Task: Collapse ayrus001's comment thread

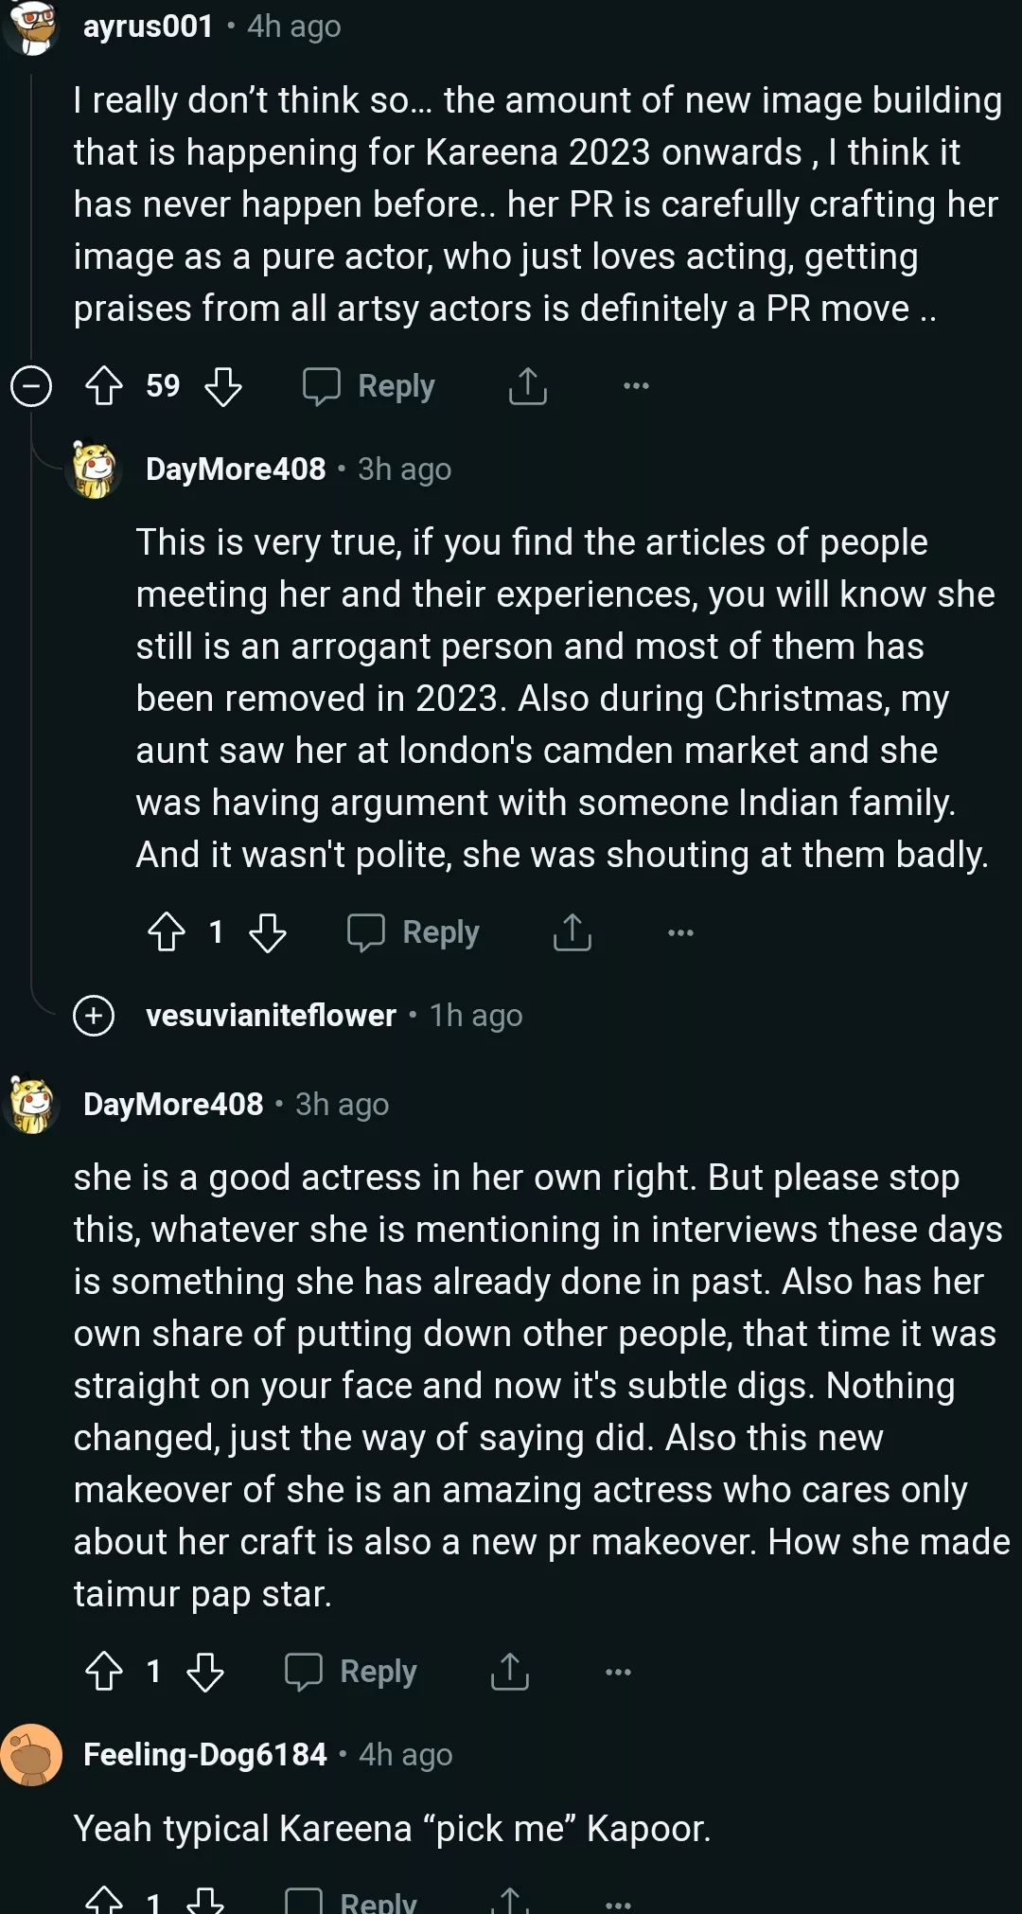Action: (31, 386)
